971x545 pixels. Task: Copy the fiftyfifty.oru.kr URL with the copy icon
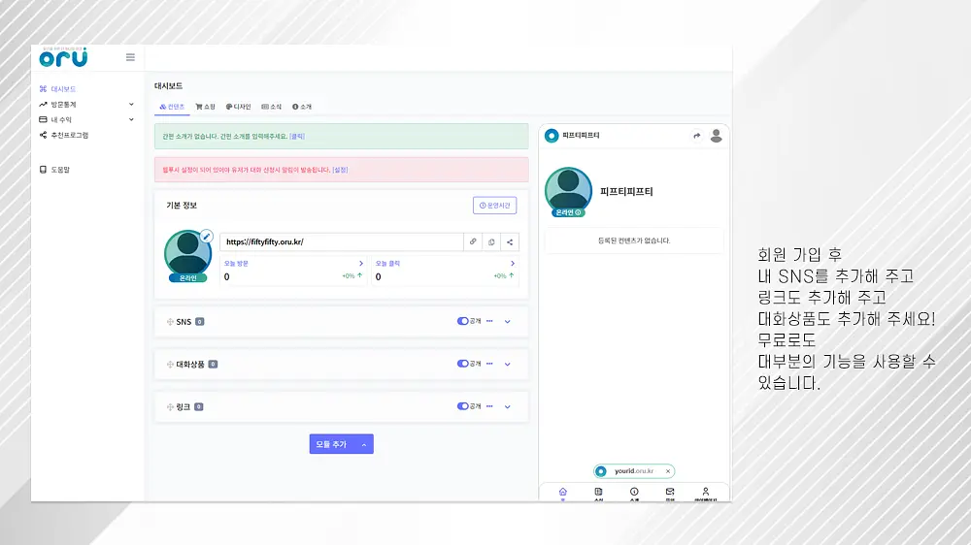point(491,241)
